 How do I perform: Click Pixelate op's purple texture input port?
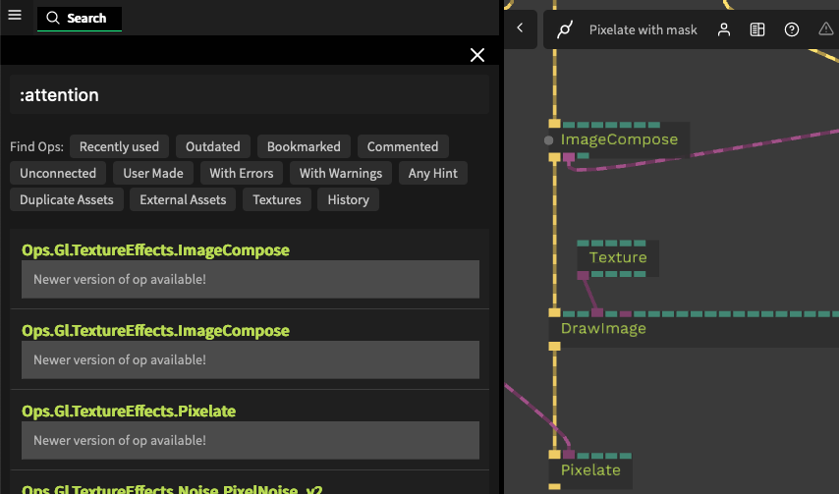569,455
